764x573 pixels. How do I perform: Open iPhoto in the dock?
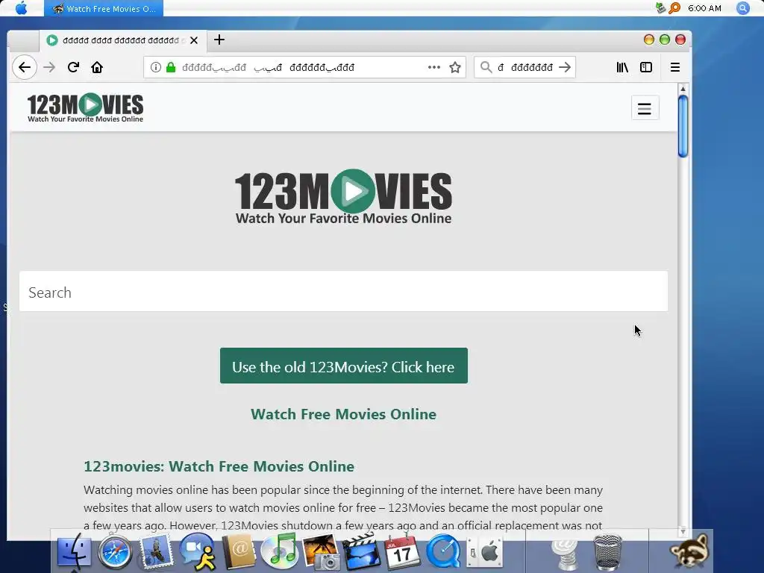(x=321, y=553)
